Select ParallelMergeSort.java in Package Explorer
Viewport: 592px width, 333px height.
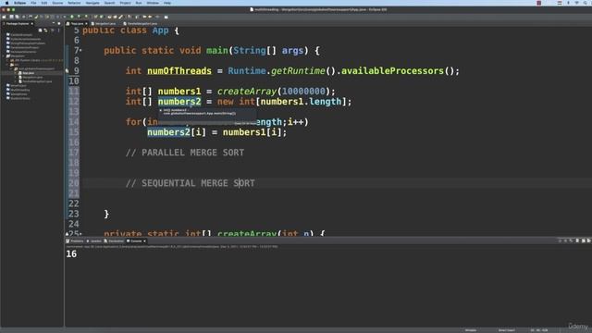[x=37, y=81]
